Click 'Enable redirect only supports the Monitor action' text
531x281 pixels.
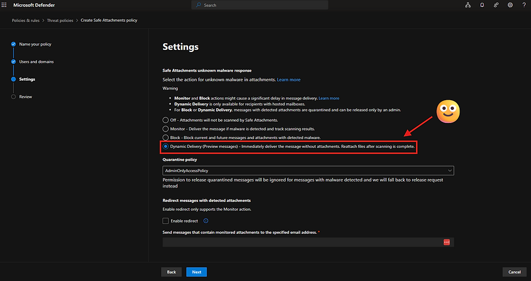[207, 209]
